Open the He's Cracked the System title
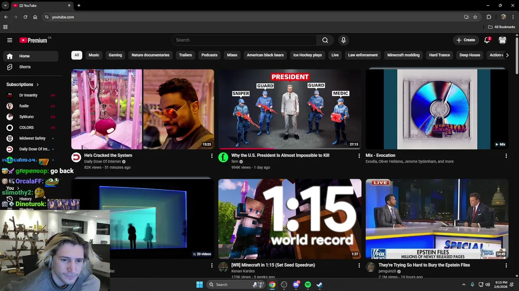This screenshot has width=519, height=291. coord(108,155)
